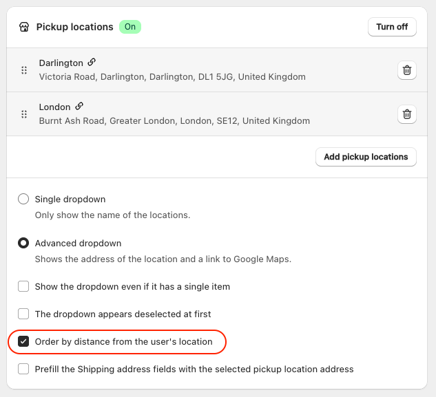The image size is (436, 397).
Task: Click the green On status badge
Action: [130, 27]
